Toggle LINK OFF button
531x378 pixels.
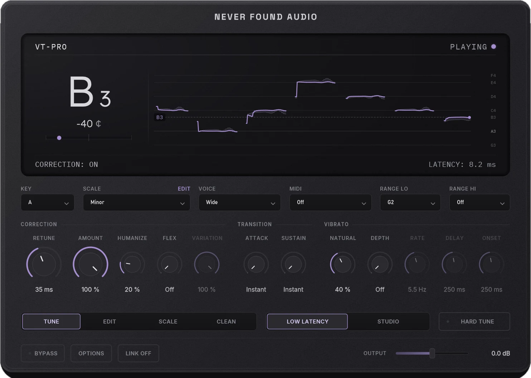pyautogui.click(x=138, y=353)
